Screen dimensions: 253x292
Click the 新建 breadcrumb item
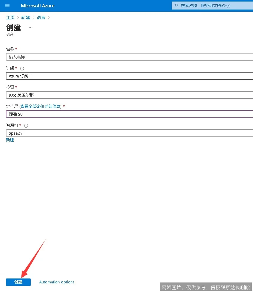[26, 18]
